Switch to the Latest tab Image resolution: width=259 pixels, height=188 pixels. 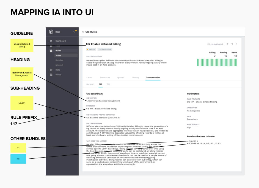pyautogui.click(x=89, y=78)
